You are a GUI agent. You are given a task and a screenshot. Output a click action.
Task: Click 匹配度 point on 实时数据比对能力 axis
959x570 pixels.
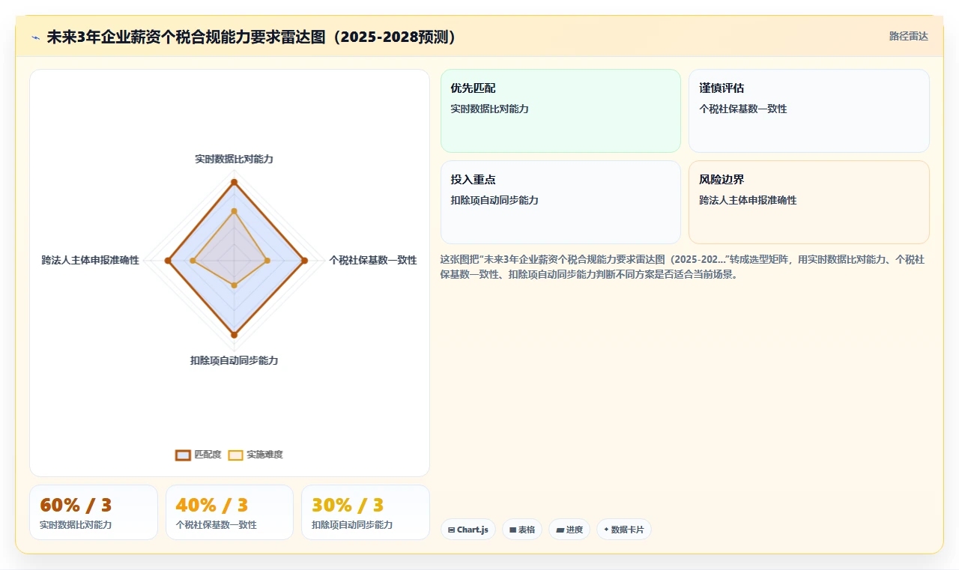[234, 182]
